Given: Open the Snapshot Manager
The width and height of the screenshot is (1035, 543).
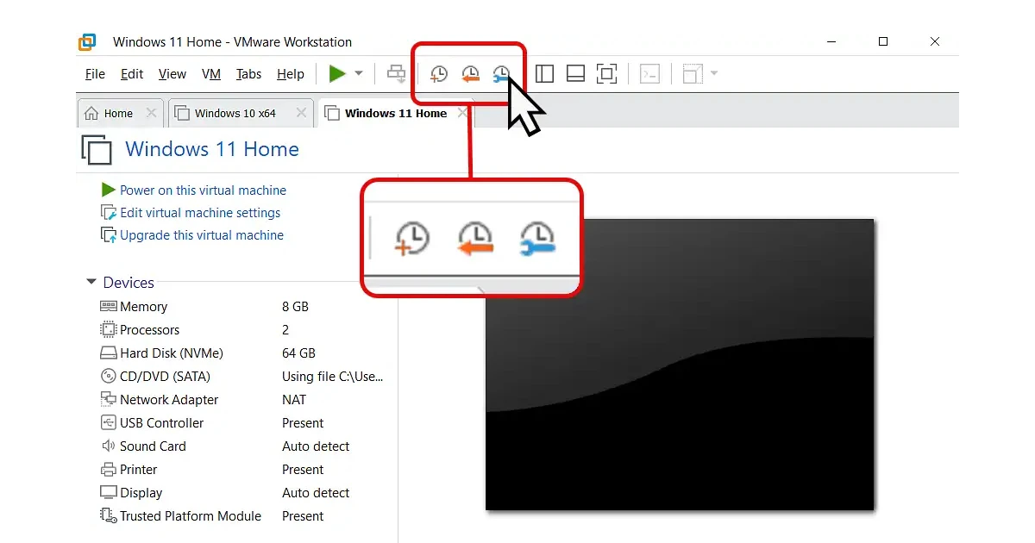Looking at the screenshot, I should 501,74.
